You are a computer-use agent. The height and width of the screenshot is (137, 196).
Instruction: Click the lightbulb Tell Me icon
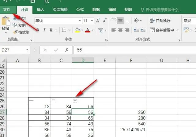click(x=142, y=10)
